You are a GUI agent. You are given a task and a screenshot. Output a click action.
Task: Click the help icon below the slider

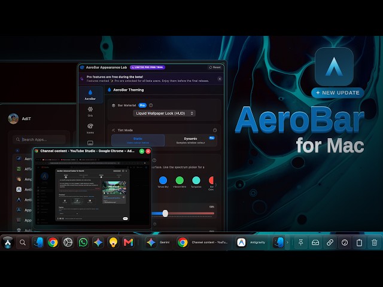tap(154, 224)
